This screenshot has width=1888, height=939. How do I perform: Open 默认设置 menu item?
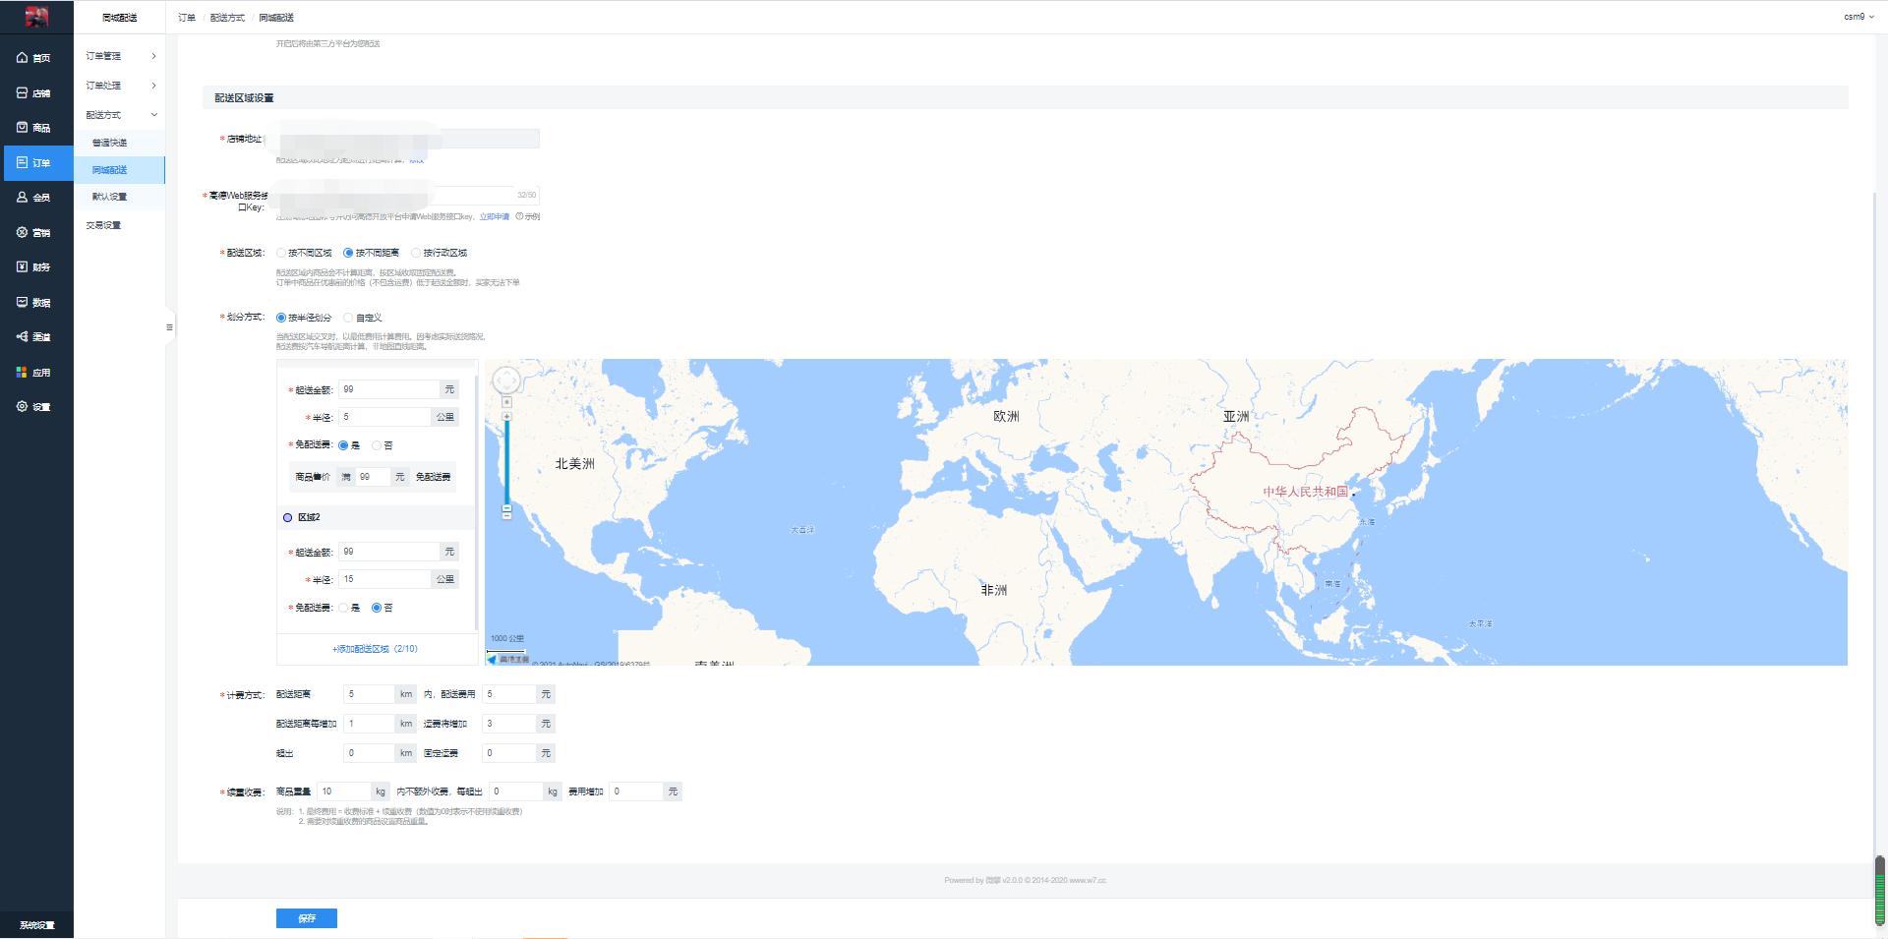(x=120, y=197)
